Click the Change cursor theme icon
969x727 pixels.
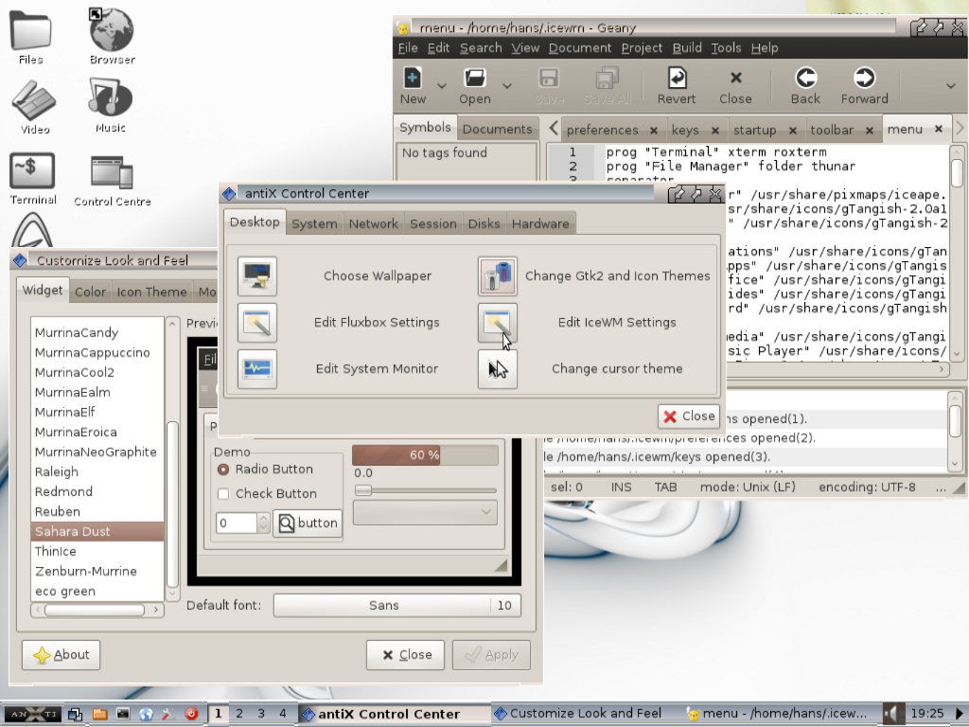pos(498,368)
